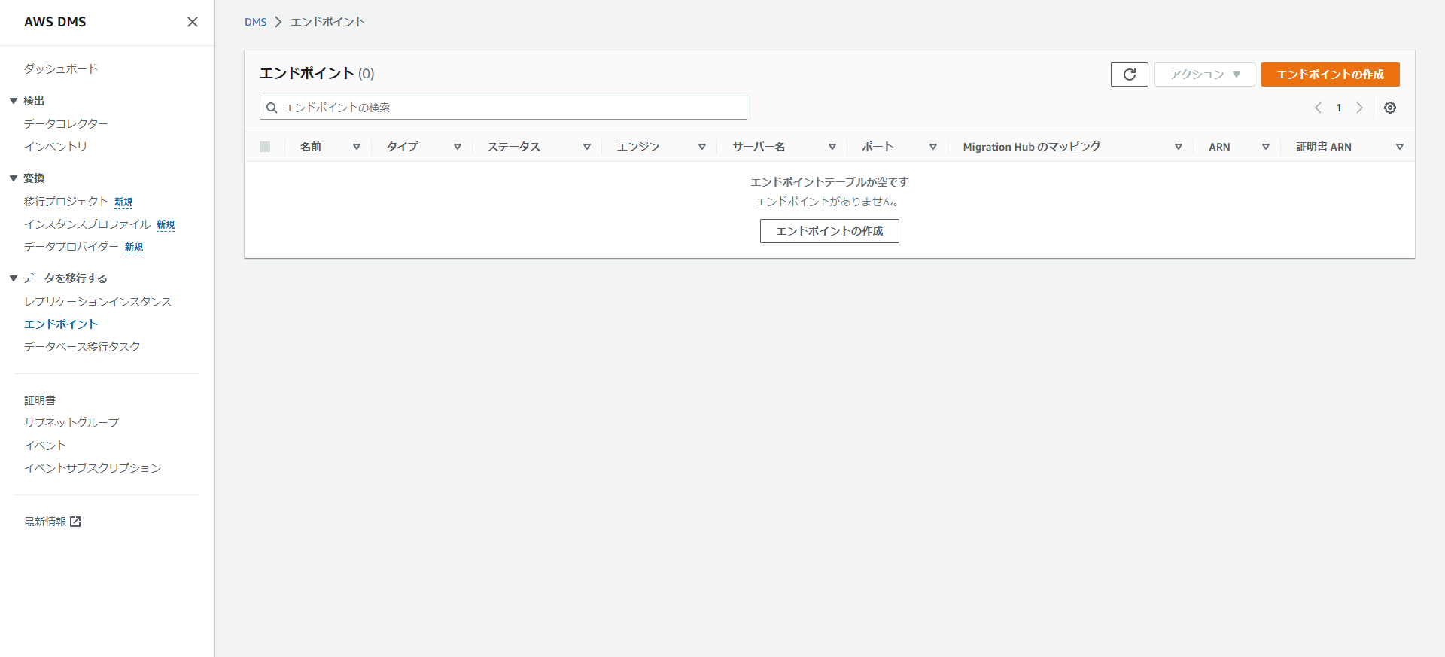Open データプロバイダー page

click(x=71, y=247)
